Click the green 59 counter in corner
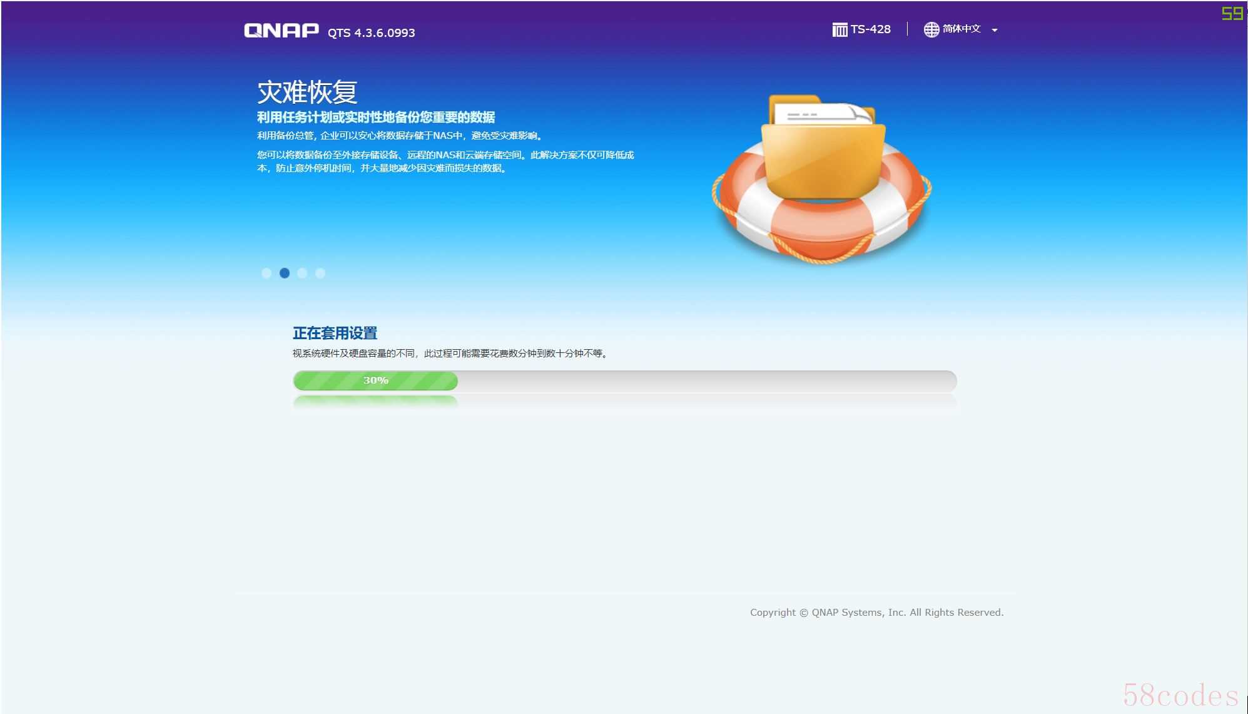The image size is (1248, 714). click(x=1232, y=13)
